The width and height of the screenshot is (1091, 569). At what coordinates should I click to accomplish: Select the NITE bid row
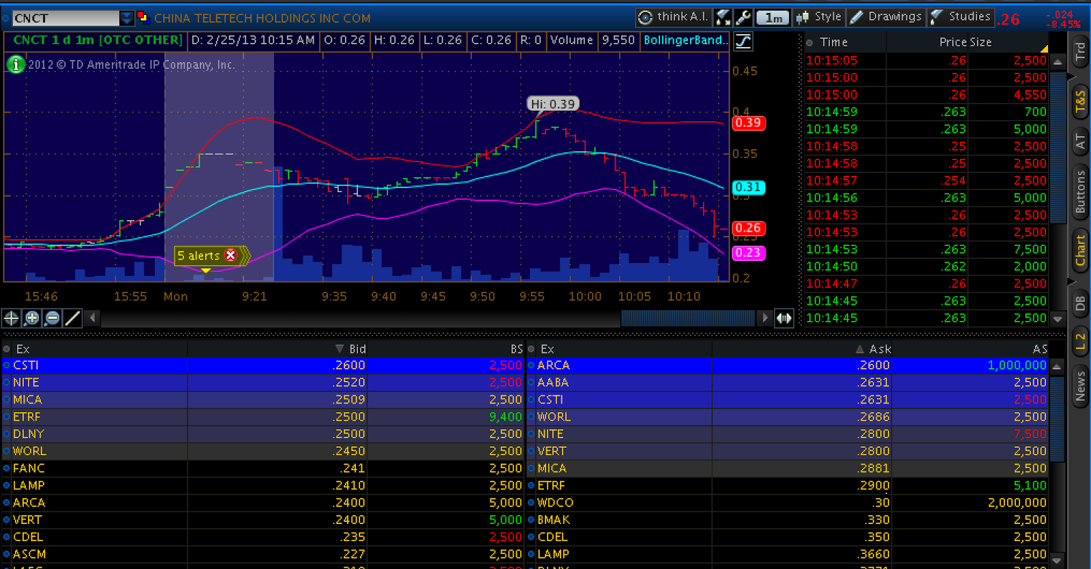(x=263, y=382)
